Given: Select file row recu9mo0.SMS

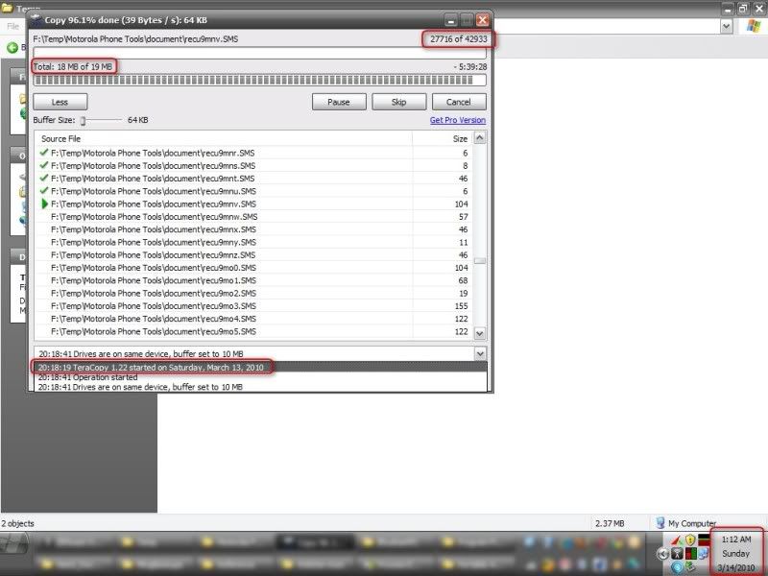Looking at the screenshot, I should 253,268.
